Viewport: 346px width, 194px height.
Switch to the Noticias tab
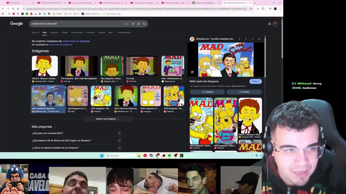102,33
